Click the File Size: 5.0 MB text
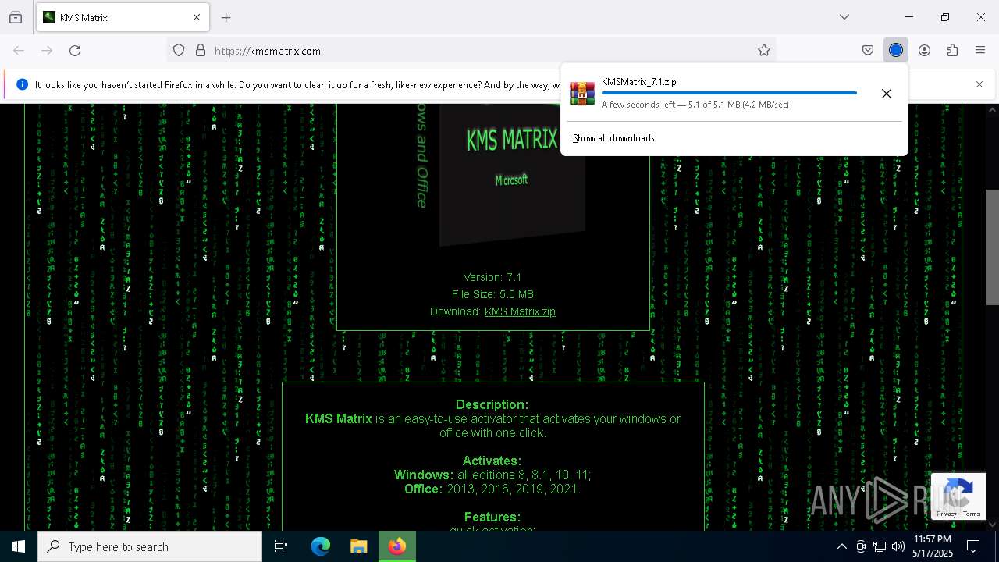This screenshot has width=999, height=562. coord(492,294)
